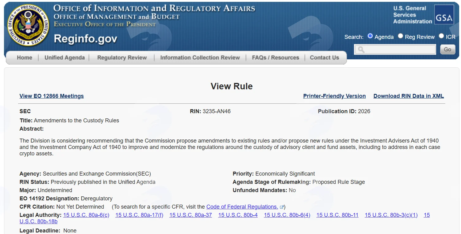
Task: Click the Unfunded Mandates No field
Action: (264, 190)
